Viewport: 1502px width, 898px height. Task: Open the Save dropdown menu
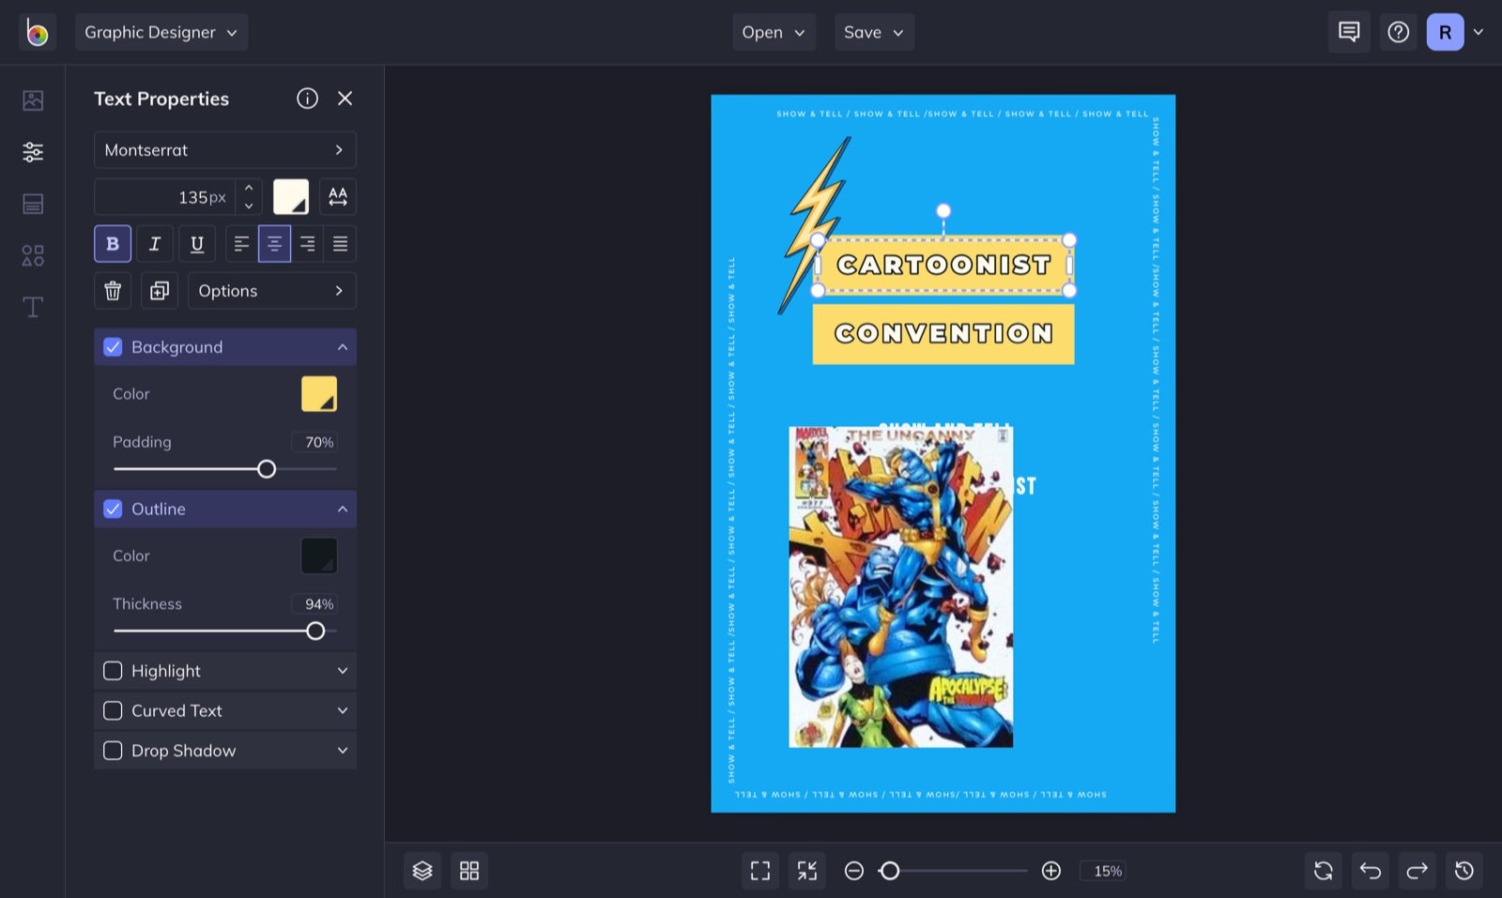pos(873,31)
